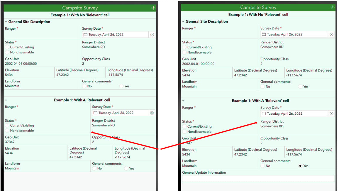This screenshot has height=191, width=339.
Task: Open the menu icon in right Campsite Survey header
Action: [333, 8]
